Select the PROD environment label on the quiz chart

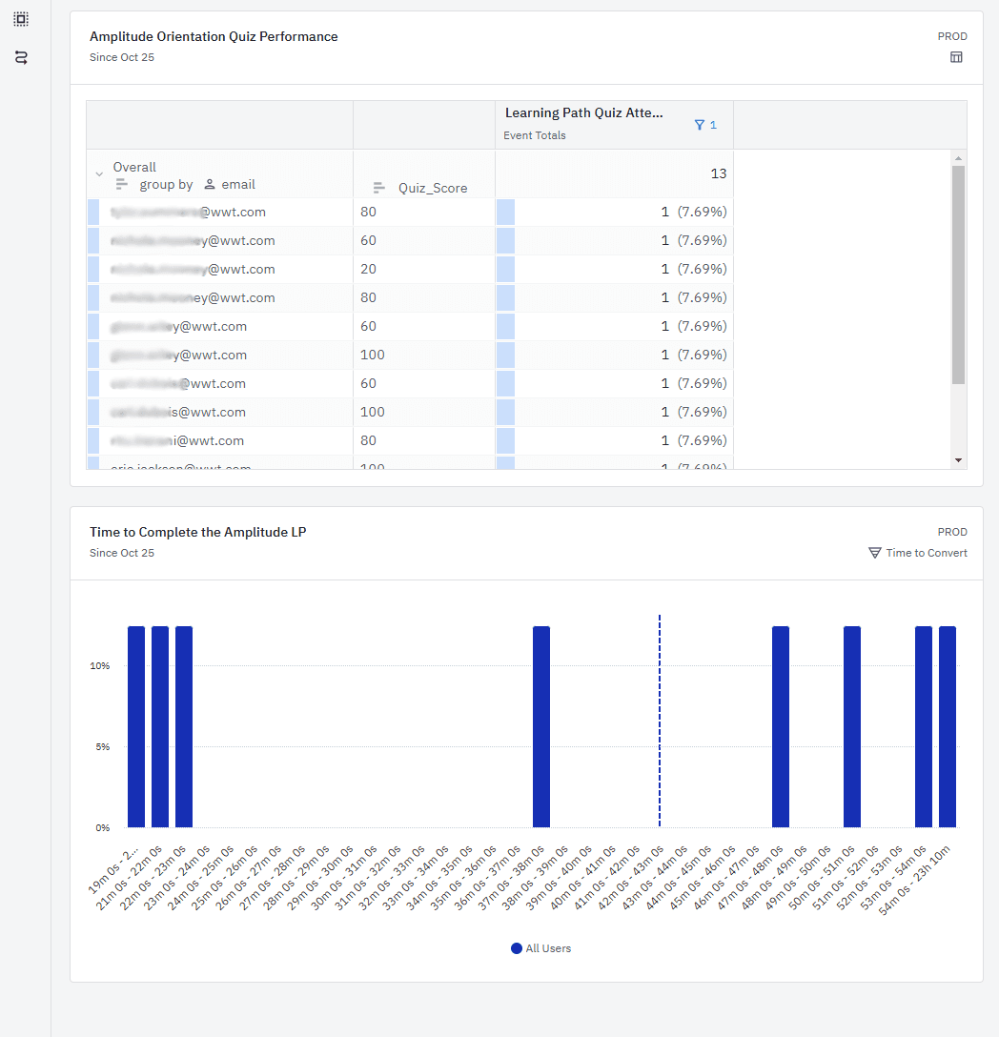952,36
